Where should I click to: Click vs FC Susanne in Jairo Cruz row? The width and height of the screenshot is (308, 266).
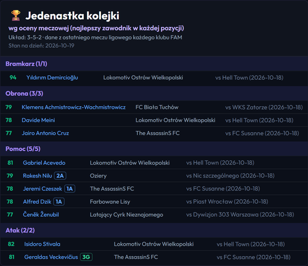(262, 133)
